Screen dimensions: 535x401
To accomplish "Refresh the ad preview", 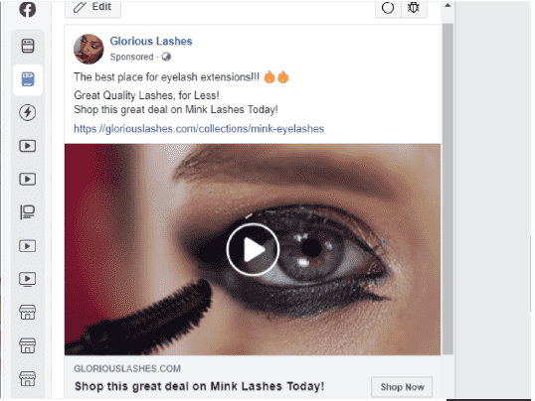I will (388, 8).
